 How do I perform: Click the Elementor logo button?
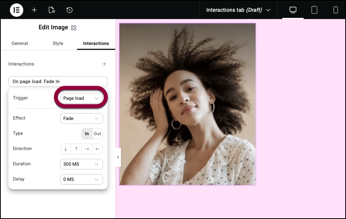[x=16, y=10]
